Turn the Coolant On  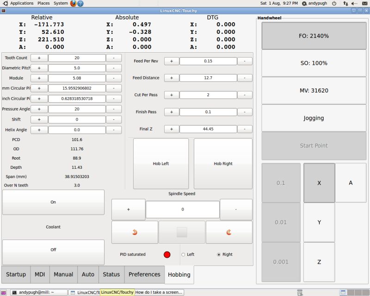pos(53,202)
